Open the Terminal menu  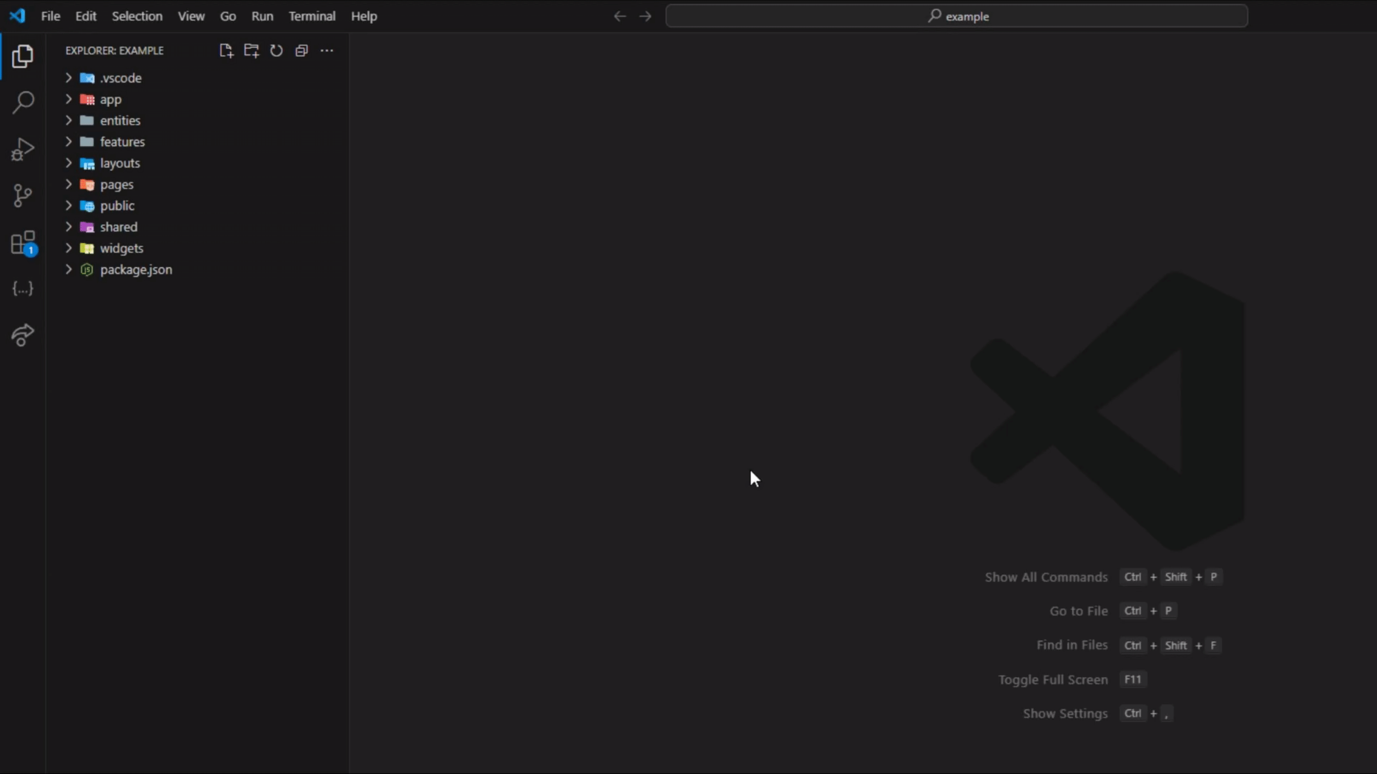pos(312,16)
